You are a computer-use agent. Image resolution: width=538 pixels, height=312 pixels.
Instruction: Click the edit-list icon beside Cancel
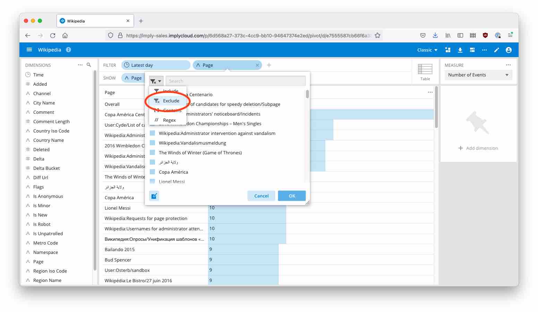[154, 196]
